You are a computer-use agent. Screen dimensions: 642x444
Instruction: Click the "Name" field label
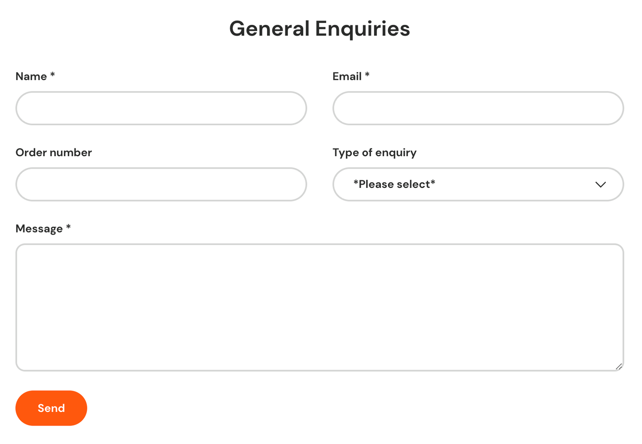31,76
